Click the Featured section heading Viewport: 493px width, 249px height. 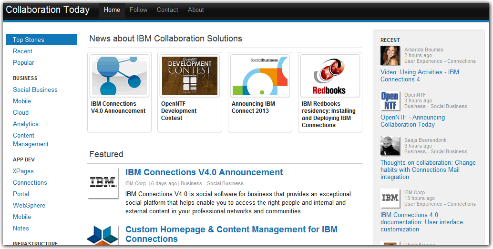(106, 154)
